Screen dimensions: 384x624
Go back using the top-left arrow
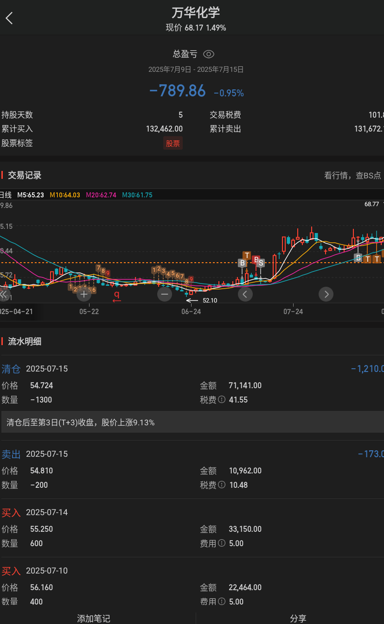pos(9,18)
